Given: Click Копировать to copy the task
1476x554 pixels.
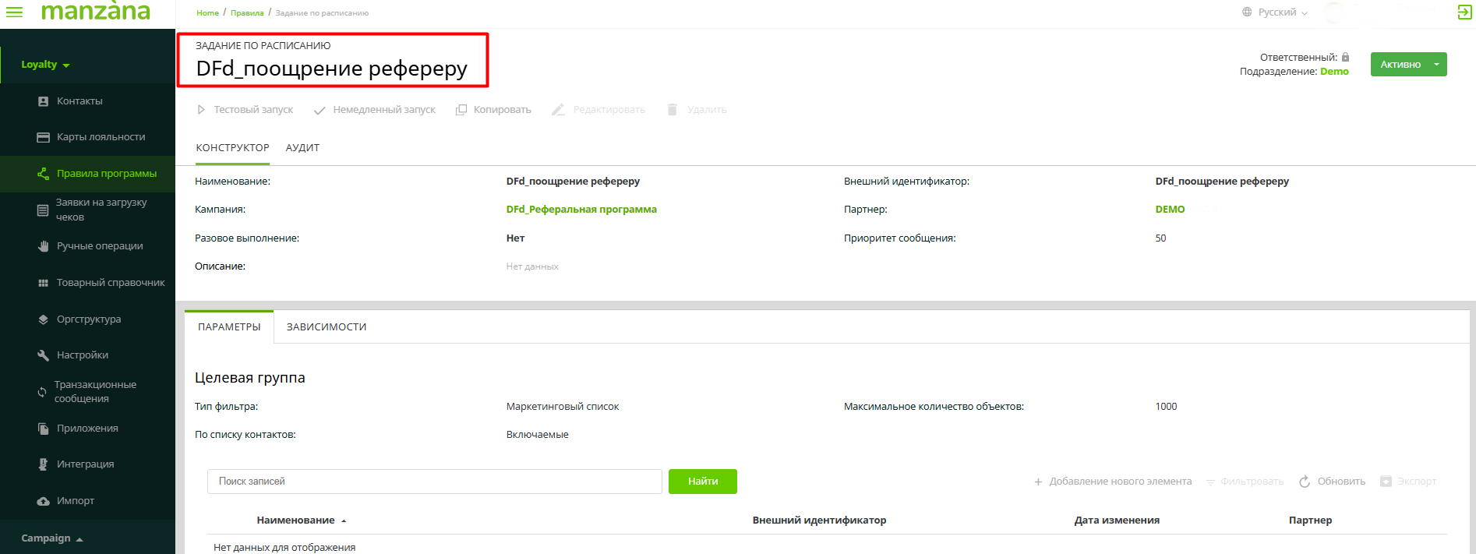Looking at the screenshot, I should point(493,110).
